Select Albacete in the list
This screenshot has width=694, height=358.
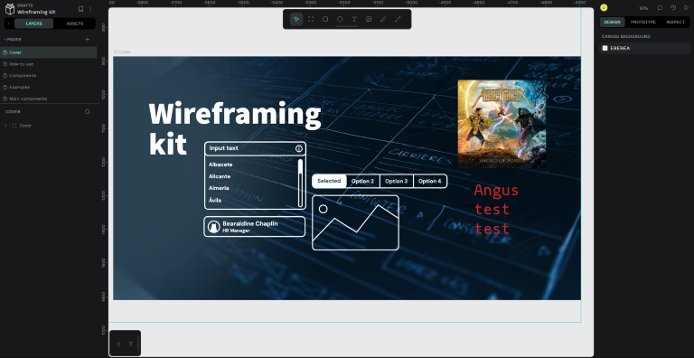point(220,165)
